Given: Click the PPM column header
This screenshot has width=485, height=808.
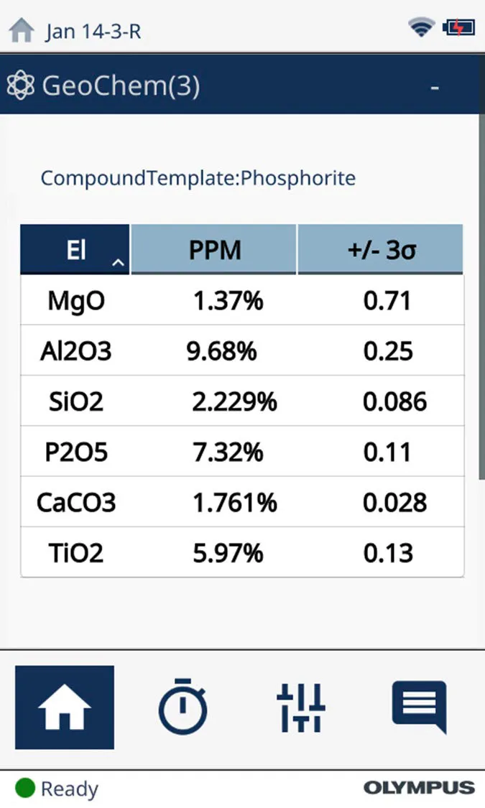Looking at the screenshot, I should click(214, 250).
